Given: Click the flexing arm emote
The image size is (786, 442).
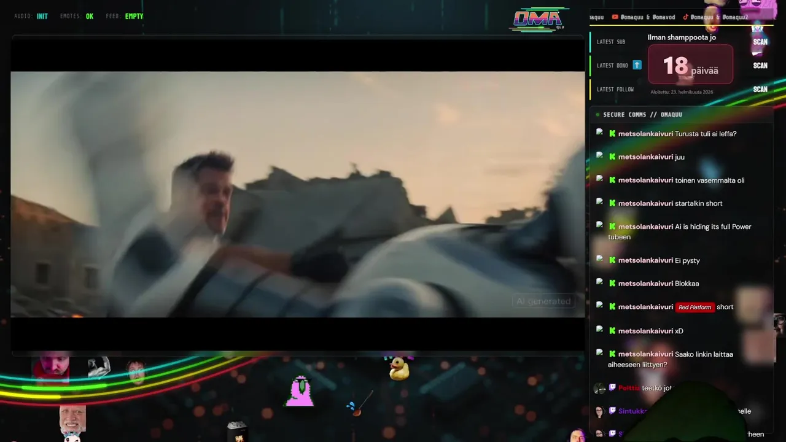Looking at the screenshot, I should pyautogui.click(x=98, y=367).
